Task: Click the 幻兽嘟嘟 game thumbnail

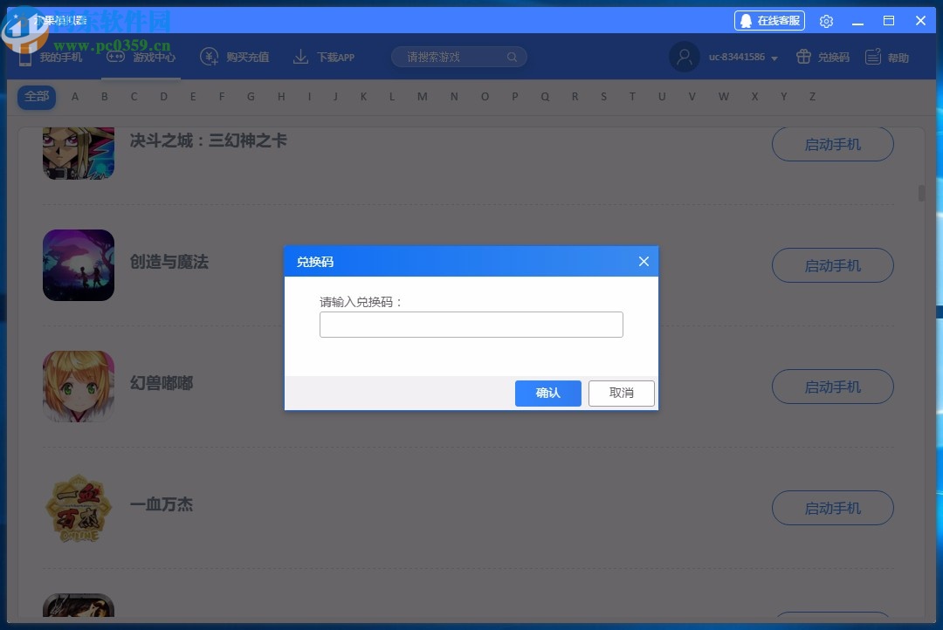Action: (x=79, y=387)
